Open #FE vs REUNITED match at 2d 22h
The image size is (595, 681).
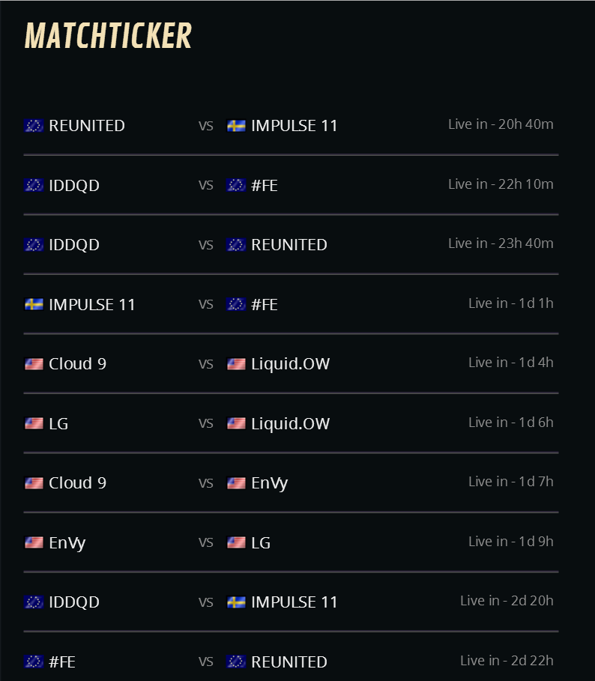pos(291,662)
